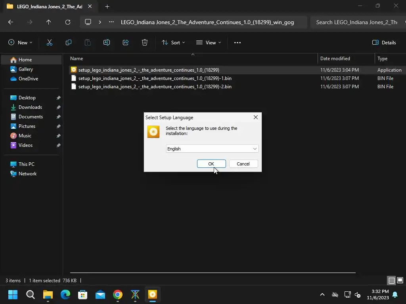Close the LEGO_Indiana Jones tab
The image size is (406, 304).
(90, 6)
